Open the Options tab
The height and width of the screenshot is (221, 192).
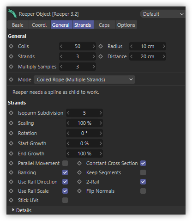(126, 25)
